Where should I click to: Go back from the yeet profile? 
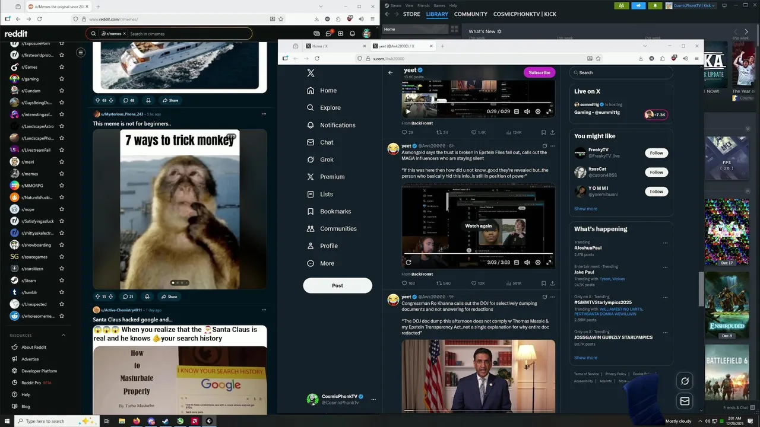click(x=390, y=72)
